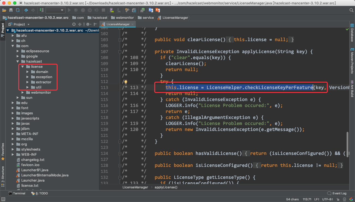
Task: Click the Debug bug icon
Action: coord(76,10)
